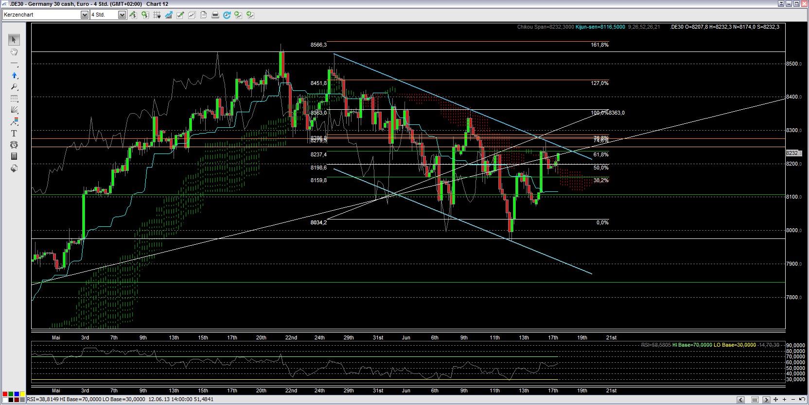This screenshot has height=405, width=809.
Task: Click the refresh chart clock icon
Action: [227, 15]
